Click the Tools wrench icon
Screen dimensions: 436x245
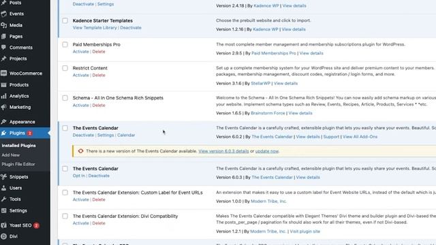[x=3, y=199]
